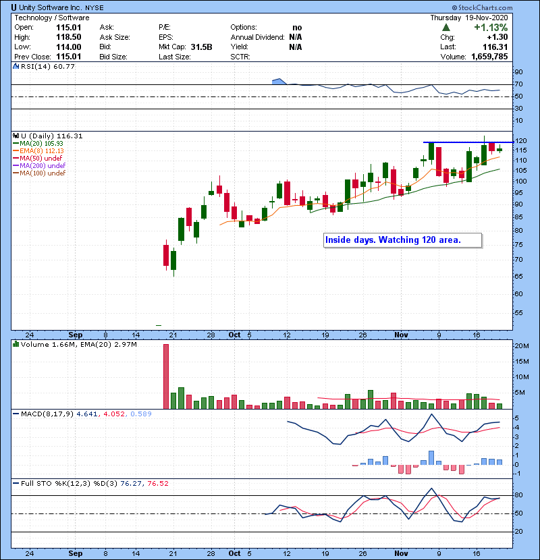Click the blue horizontal resistance line near 120
The image size is (540, 560).
(468, 142)
